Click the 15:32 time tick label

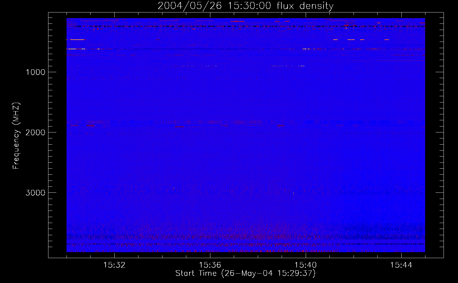114,265
